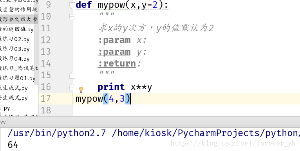The height and width of the screenshot is (151, 300).
Task: Click line number 18 in the gutter
Action: coord(46,110)
